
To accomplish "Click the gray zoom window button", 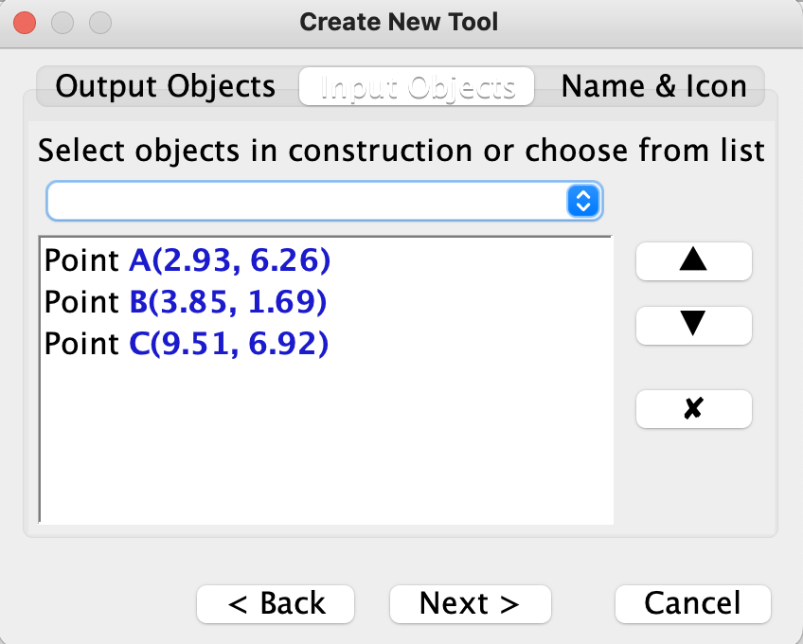I will [x=100, y=23].
